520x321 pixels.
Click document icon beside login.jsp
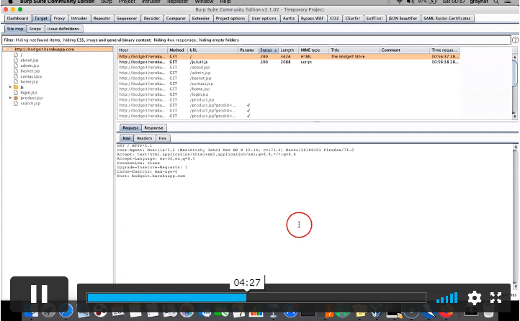click(16, 92)
